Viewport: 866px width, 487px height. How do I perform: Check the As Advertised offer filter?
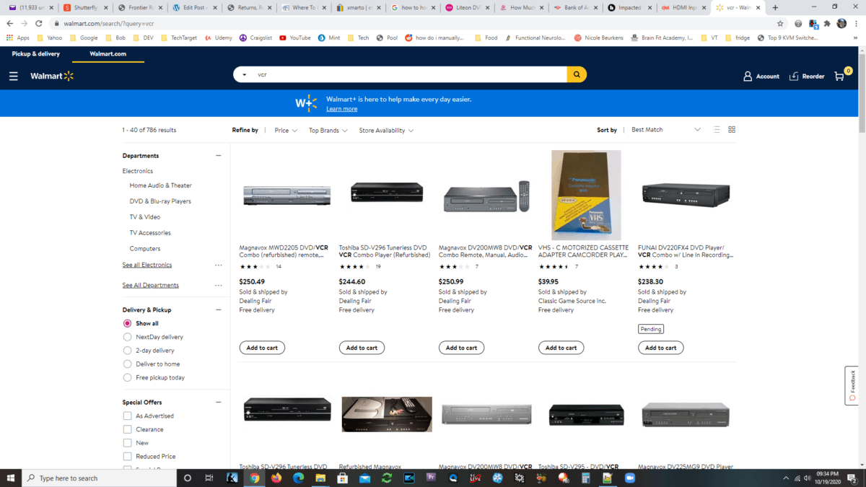click(128, 416)
